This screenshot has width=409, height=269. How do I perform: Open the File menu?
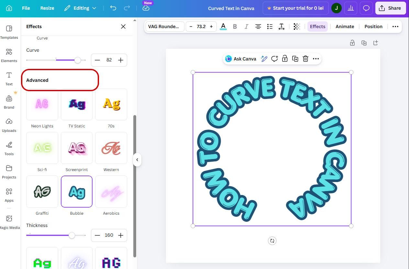pyautogui.click(x=26, y=8)
